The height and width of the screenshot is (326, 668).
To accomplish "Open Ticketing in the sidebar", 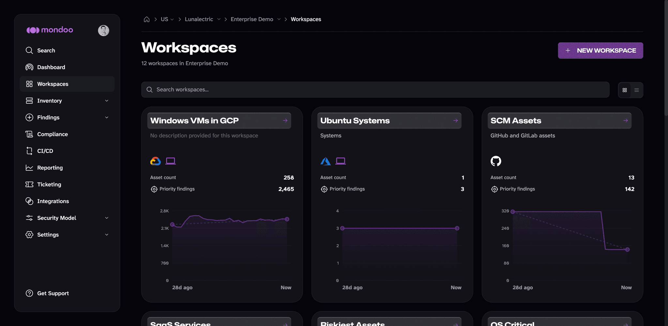I will (x=67, y=184).
